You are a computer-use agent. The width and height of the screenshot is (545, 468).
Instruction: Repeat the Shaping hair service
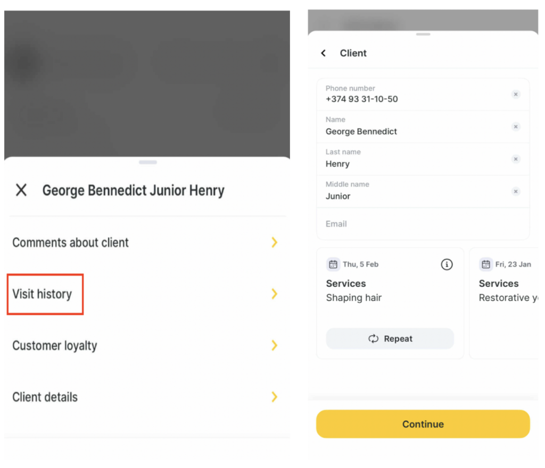[x=390, y=339]
